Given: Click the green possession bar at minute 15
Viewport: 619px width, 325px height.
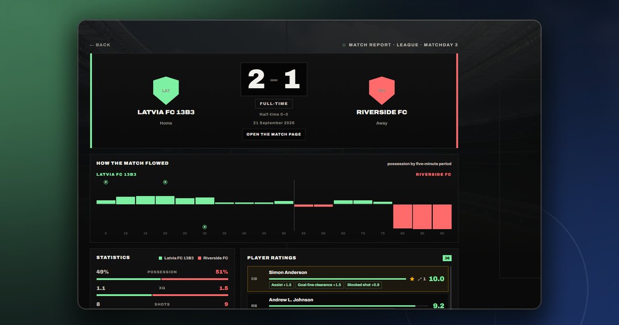Looking at the screenshot, I should pyautogui.click(x=145, y=200).
